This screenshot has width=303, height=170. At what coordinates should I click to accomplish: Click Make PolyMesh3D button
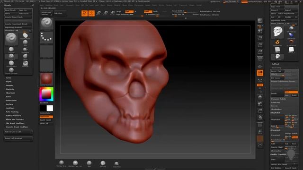tap(287, 14)
